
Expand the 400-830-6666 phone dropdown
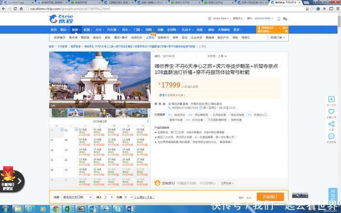[x=264, y=19]
